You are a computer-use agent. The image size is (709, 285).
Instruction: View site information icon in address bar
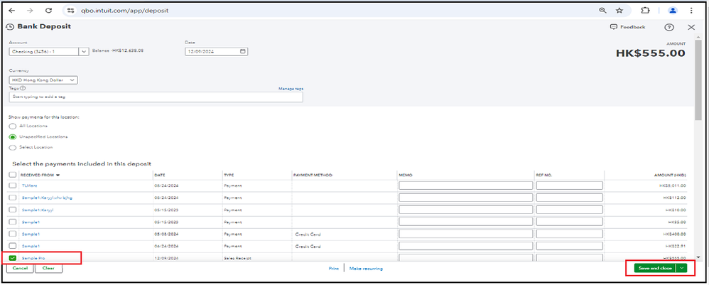(x=70, y=11)
